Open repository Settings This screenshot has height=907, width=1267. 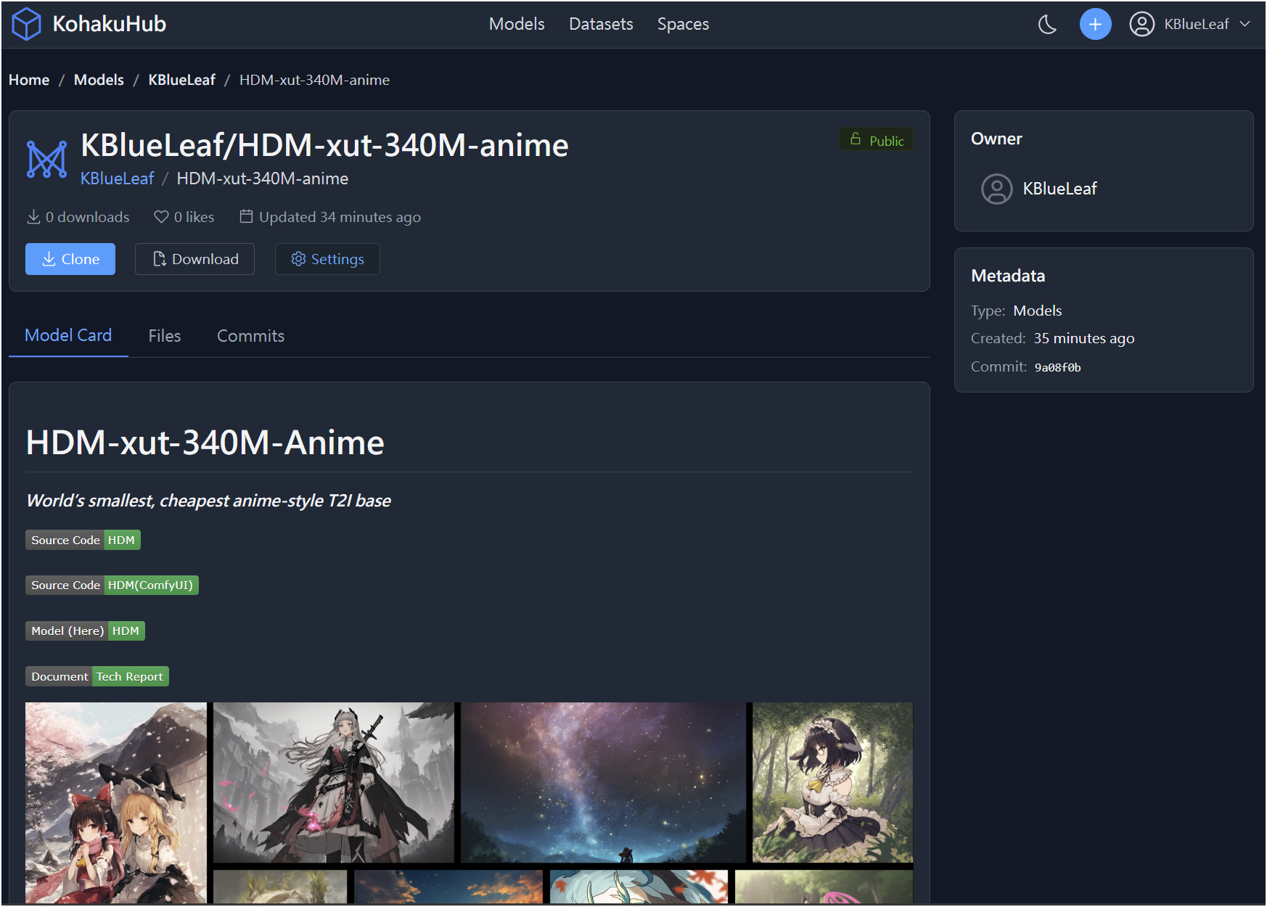[x=327, y=259]
